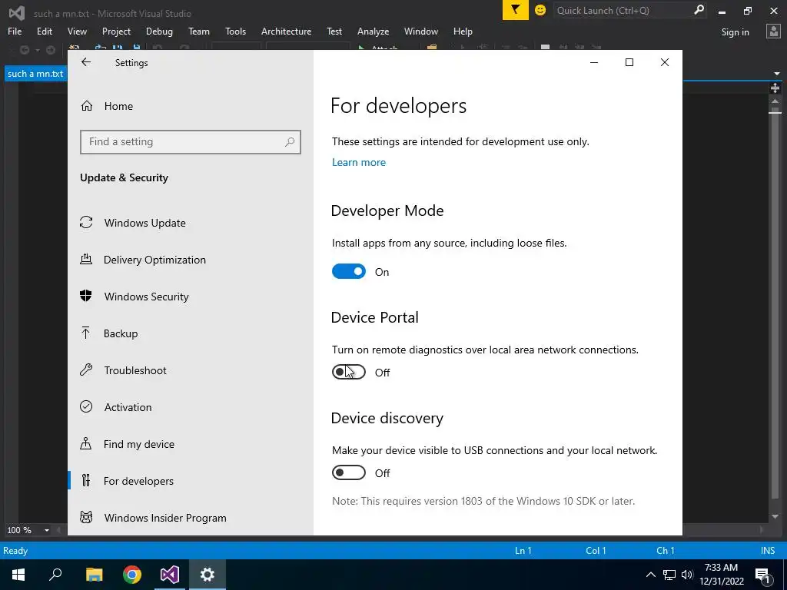The width and height of the screenshot is (787, 590).
Task: Click the Update & Security heading
Action: [124, 177]
